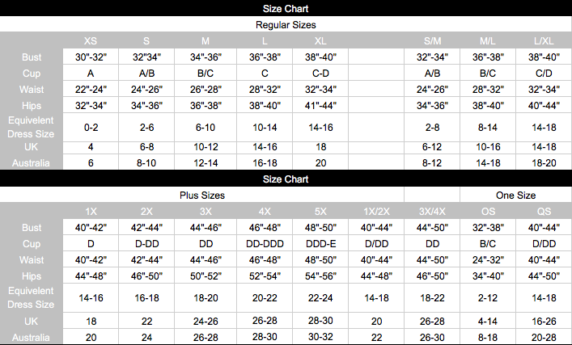Select the DD-DDD cup cell
This screenshot has height=345, width=572.
coord(265,244)
